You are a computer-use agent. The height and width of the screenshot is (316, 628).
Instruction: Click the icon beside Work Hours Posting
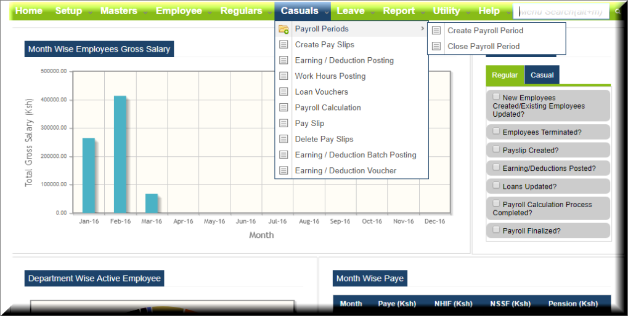tap(283, 76)
